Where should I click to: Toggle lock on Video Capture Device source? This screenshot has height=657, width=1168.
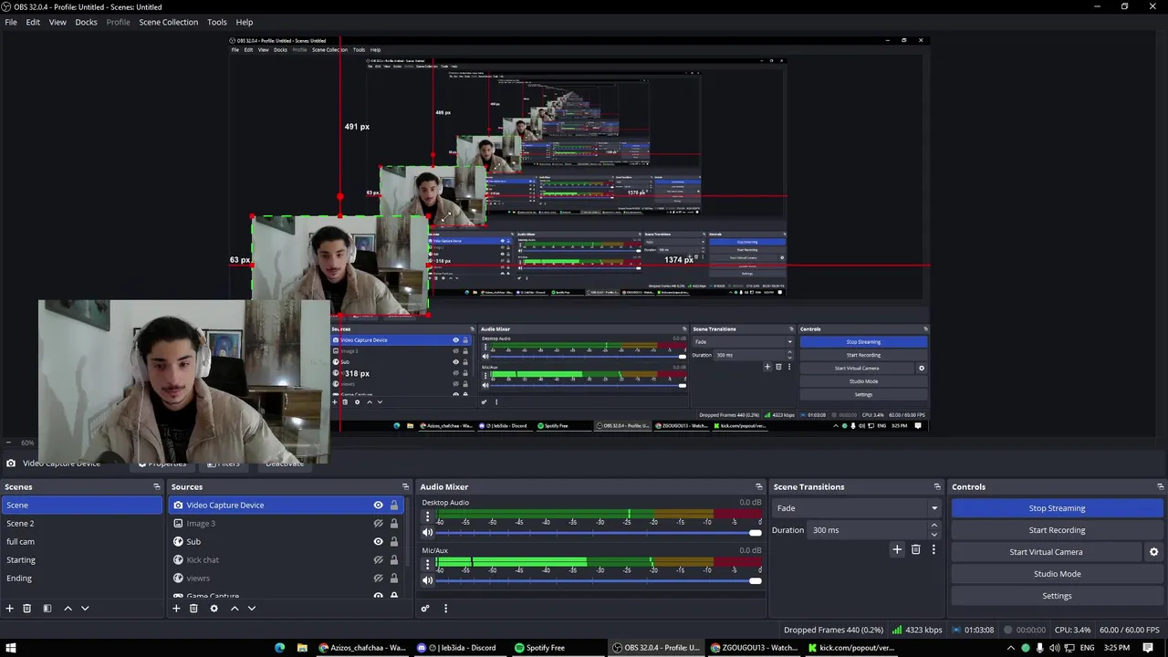(x=394, y=506)
